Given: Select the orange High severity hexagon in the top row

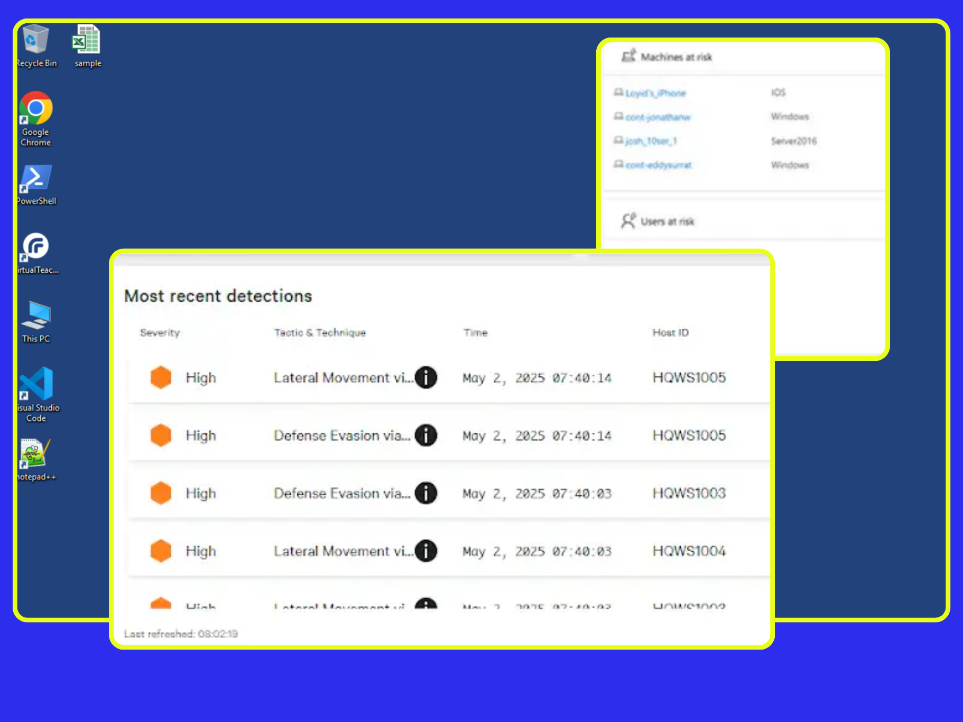Looking at the screenshot, I should click(160, 377).
